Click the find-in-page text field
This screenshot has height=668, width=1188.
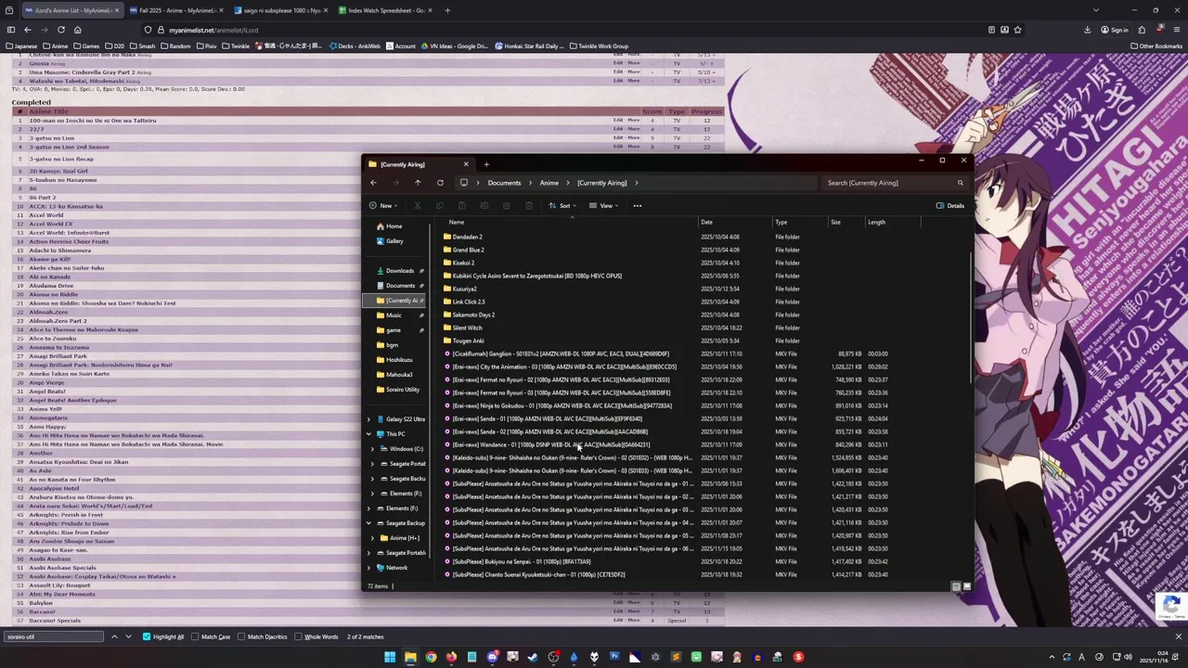[x=53, y=636]
